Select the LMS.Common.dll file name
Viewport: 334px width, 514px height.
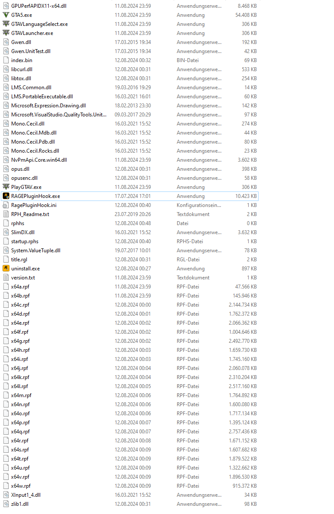(x=31, y=88)
